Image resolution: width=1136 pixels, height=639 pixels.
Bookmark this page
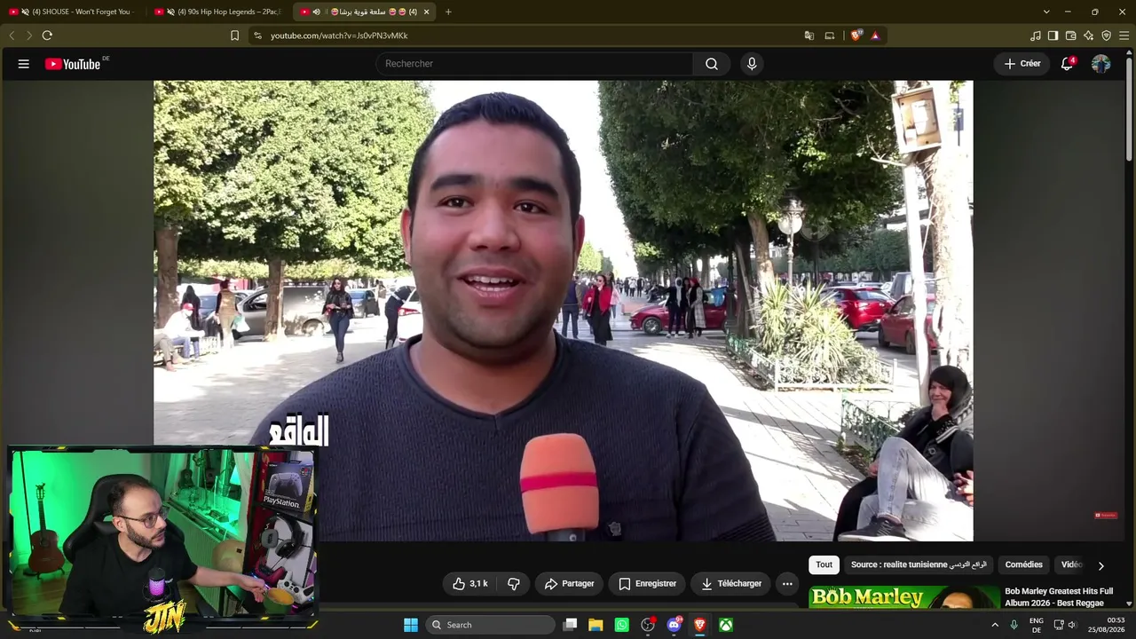click(234, 35)
